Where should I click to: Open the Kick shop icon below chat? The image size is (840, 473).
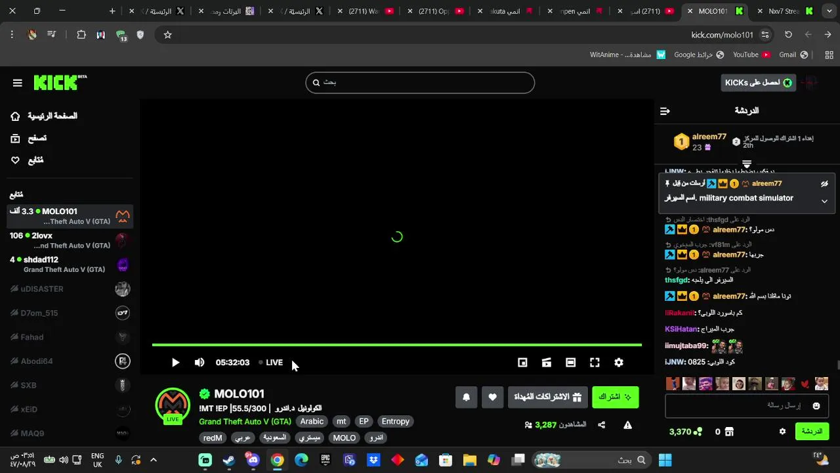tap(729, 432)
